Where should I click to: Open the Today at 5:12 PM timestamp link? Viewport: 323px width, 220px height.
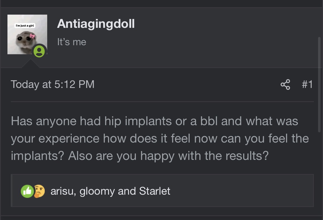point(52,84)
